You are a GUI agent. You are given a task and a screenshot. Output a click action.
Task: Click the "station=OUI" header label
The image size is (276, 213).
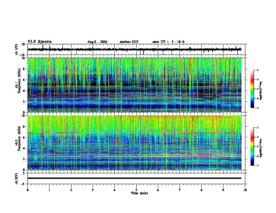tap(129, 42)
